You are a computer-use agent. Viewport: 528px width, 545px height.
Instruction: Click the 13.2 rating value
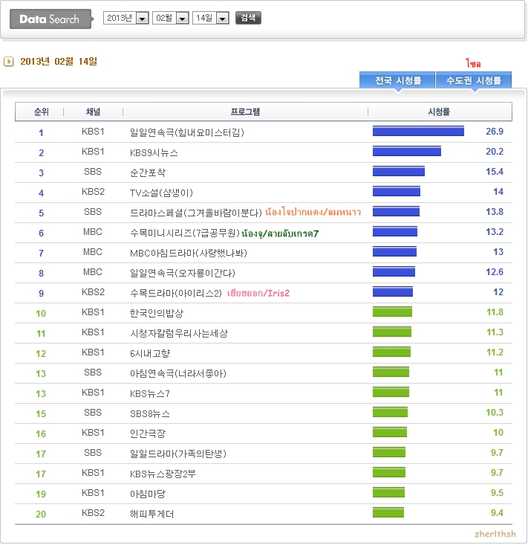point(495,232)
